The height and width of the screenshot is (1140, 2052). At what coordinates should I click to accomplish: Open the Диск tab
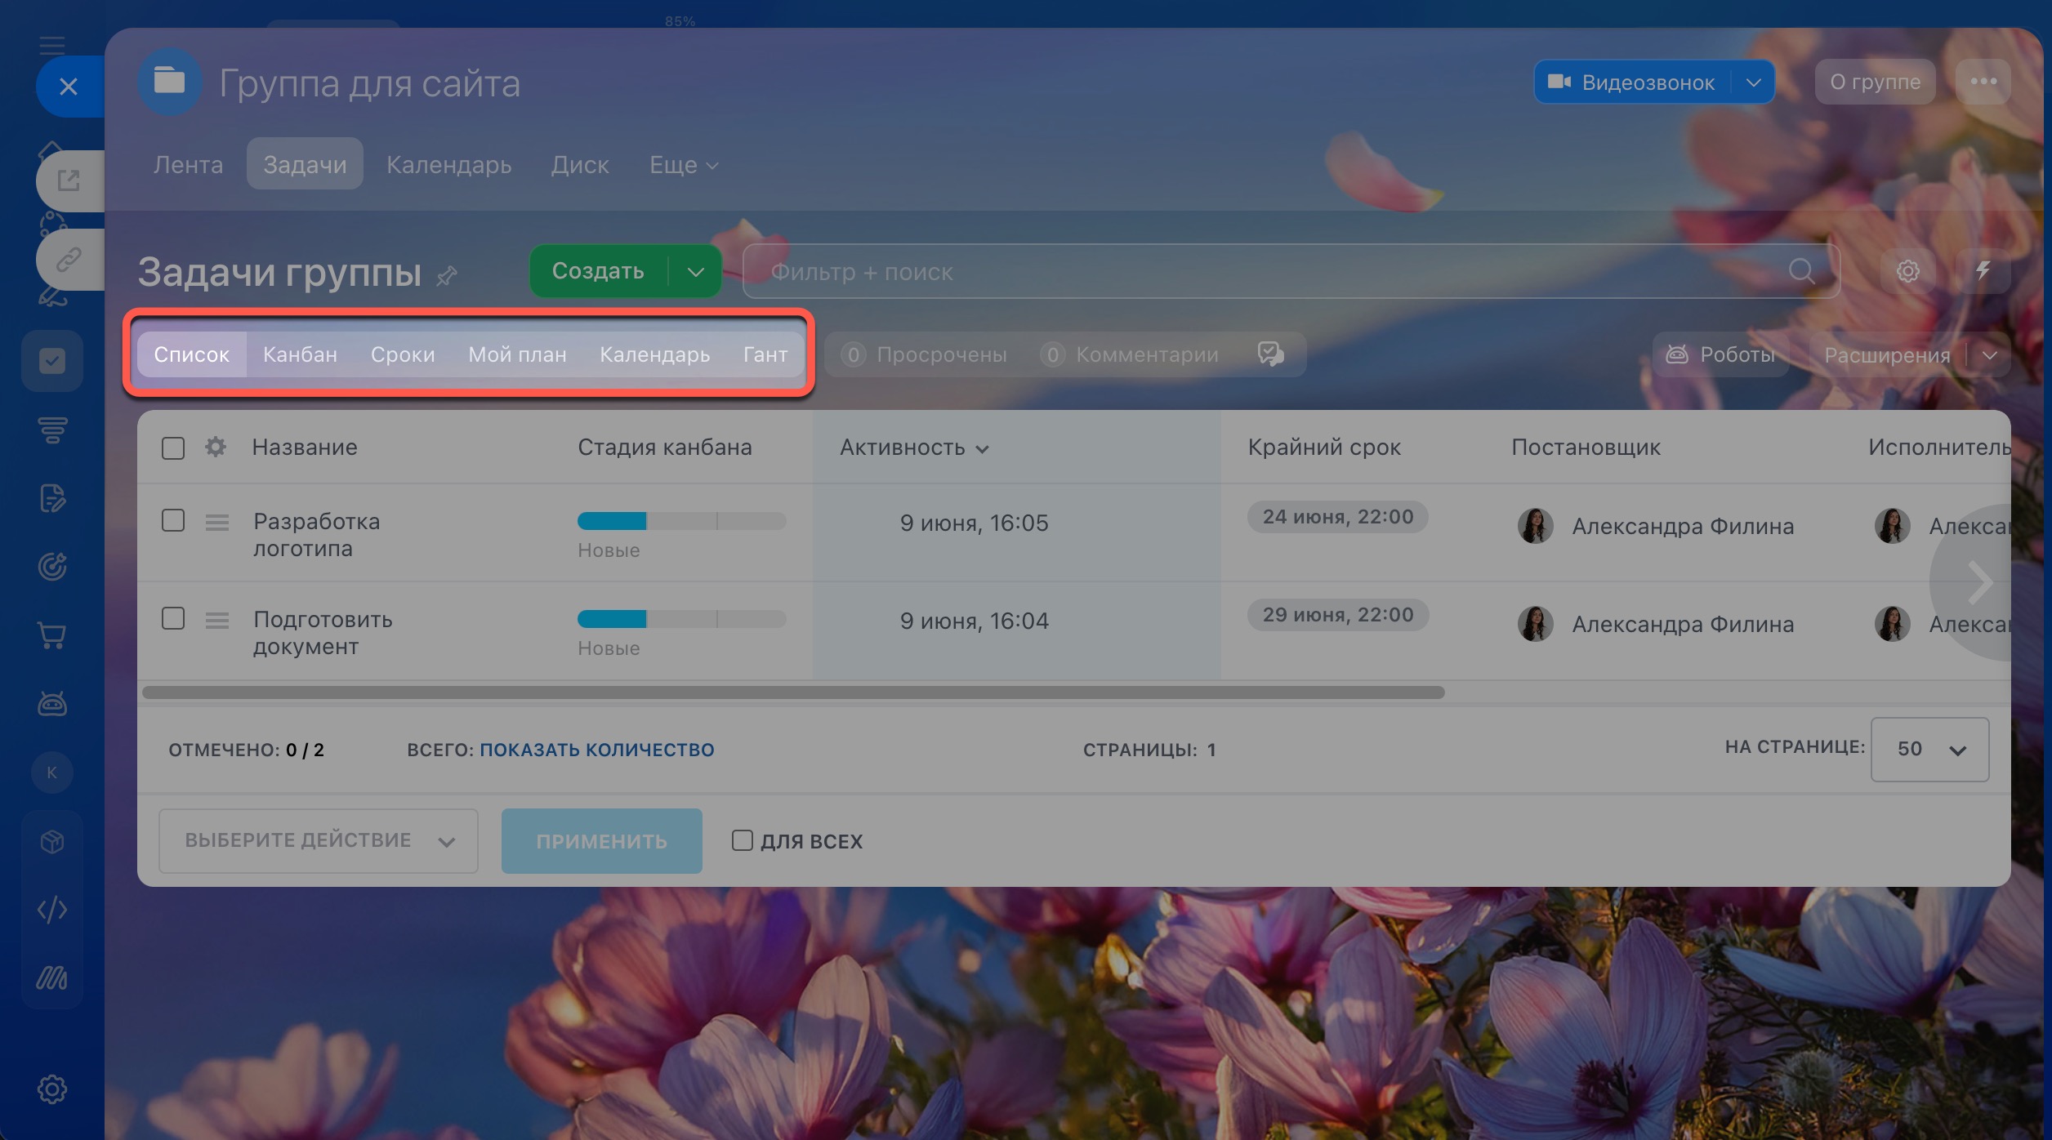(x=580, y=164)
